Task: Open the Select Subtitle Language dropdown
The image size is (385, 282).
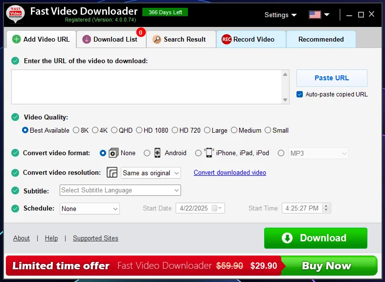Action: pyautogui.click(x=120, y=190)
